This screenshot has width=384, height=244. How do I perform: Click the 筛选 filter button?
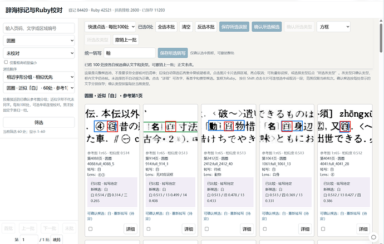39,122
